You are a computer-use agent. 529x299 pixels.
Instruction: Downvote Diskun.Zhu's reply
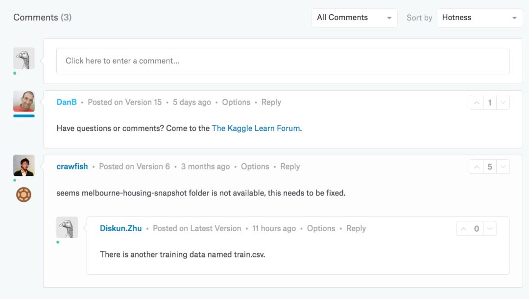490,229
